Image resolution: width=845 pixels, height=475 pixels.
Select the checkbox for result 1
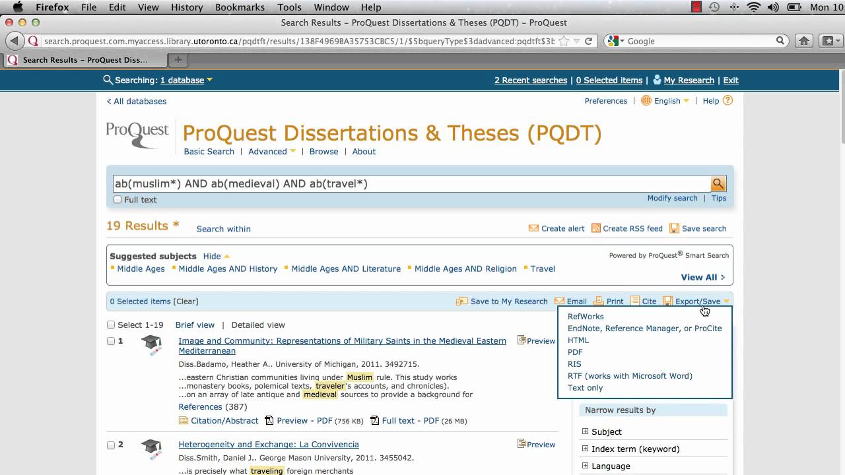pyautogui.click(x=111, y=341)
